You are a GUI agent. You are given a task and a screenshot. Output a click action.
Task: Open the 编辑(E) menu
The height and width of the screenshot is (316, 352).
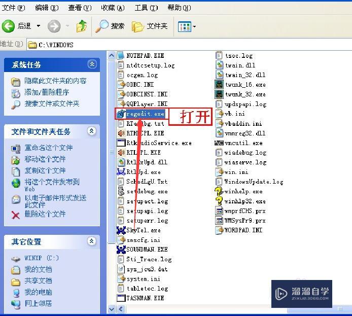tap(47, 8)
